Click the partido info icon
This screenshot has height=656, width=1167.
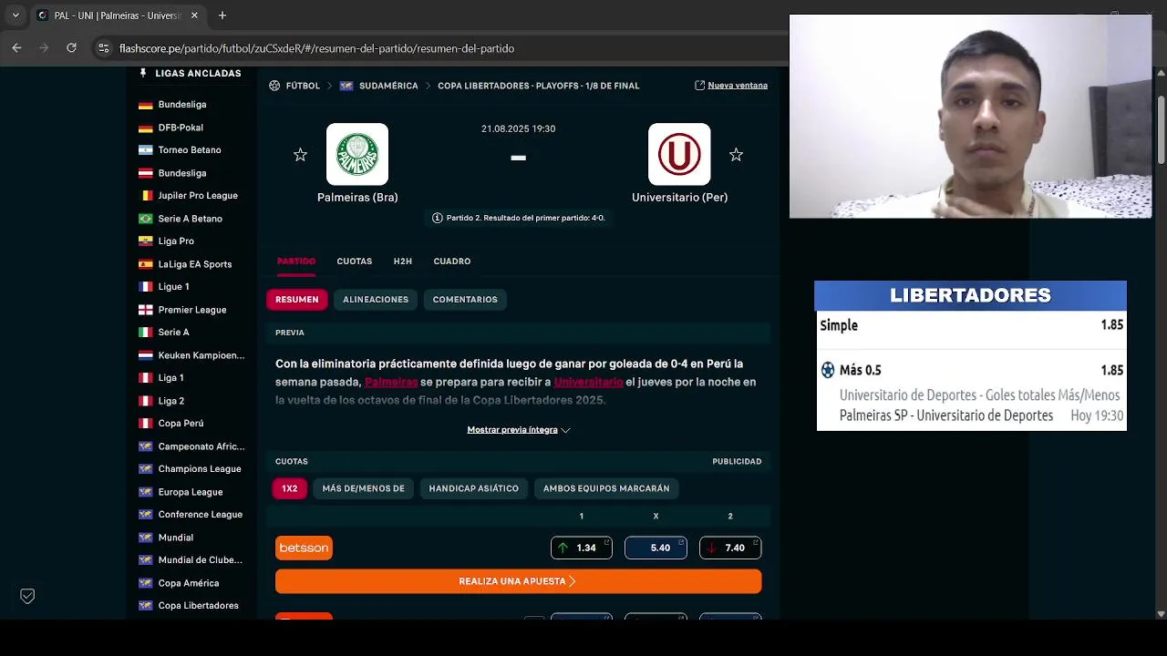pyautogui.click(x=437, y=218)
